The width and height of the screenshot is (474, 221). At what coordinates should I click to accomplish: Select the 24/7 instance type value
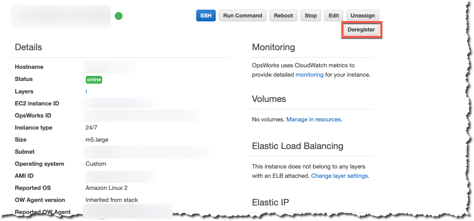(91, 128)
